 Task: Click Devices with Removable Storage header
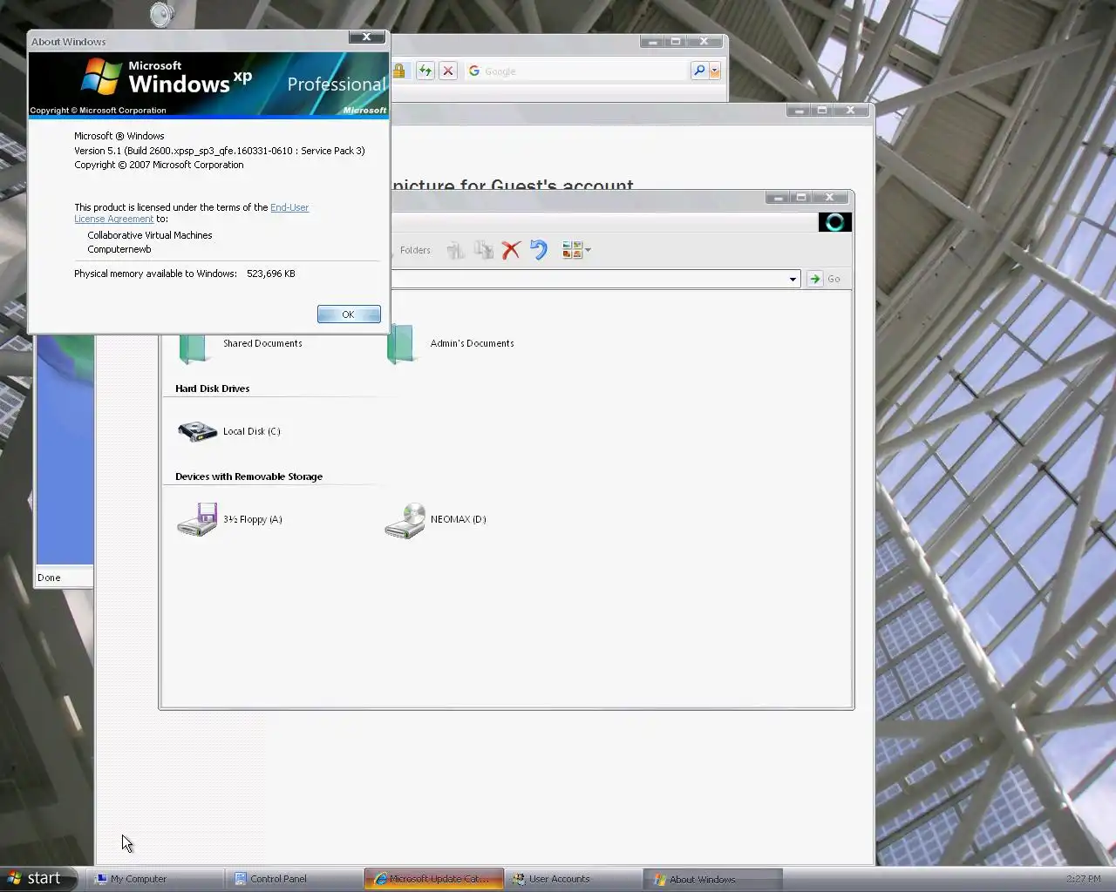(x=248, y=476)
